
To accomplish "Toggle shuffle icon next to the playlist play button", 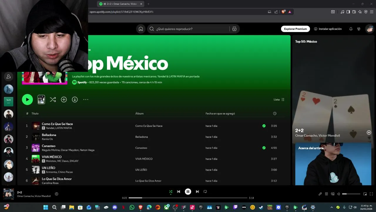I will [x=53, y=100].
